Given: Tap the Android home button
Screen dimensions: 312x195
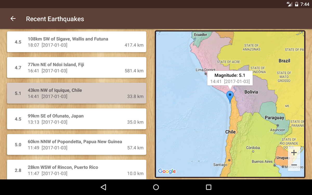Looking at the screenshot, I should (156, 187).
